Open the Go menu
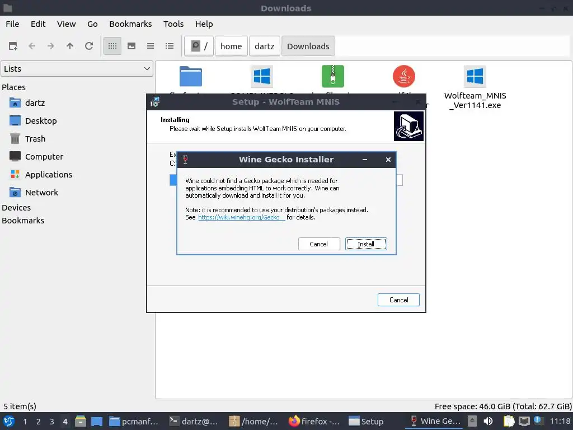Viewport: 573px width, 430px height. click(x=92, y=24)
